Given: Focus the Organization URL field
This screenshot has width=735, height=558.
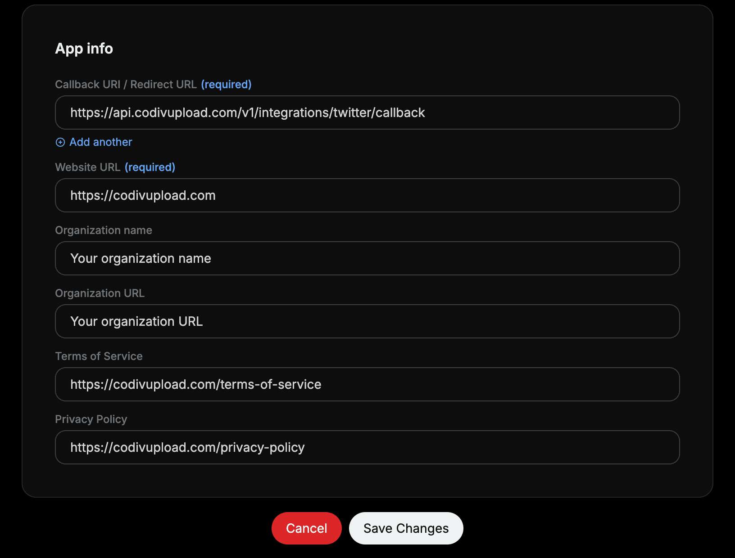Looking at the screenshot, I should (367, 321).
